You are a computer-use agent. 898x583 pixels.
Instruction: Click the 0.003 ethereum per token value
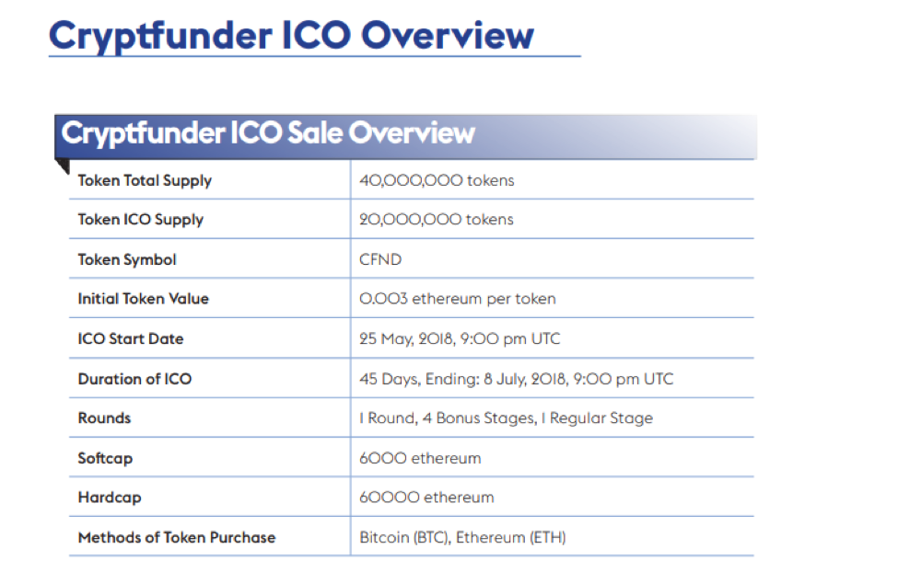(x=458, y=299)
